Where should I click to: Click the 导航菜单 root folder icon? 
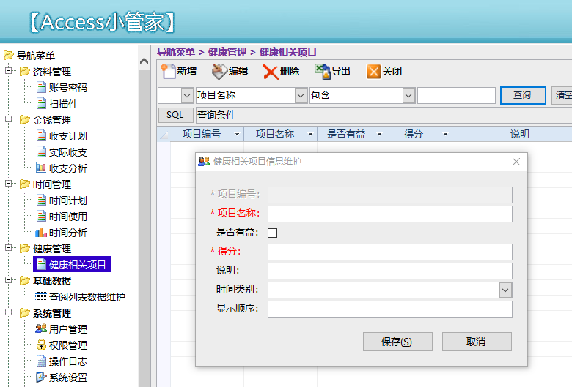point(9,55)
